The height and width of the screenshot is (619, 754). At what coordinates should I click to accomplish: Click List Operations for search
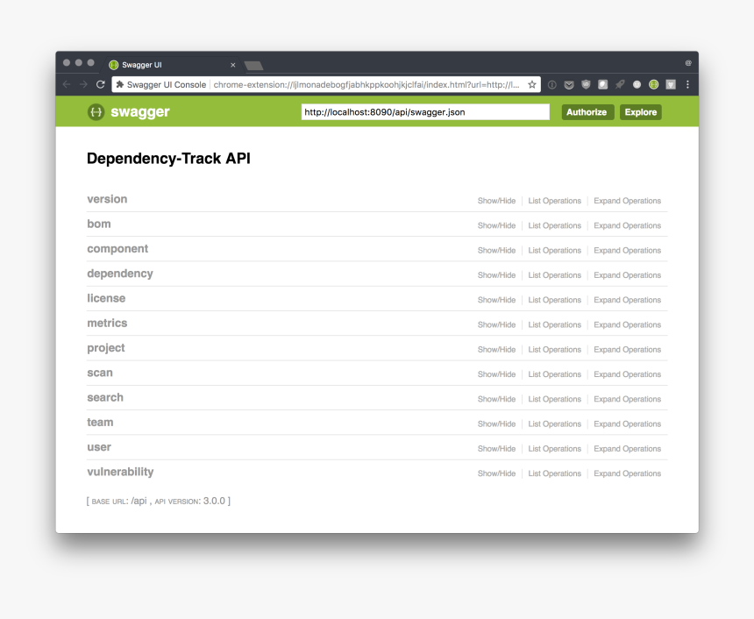point(554,399)
